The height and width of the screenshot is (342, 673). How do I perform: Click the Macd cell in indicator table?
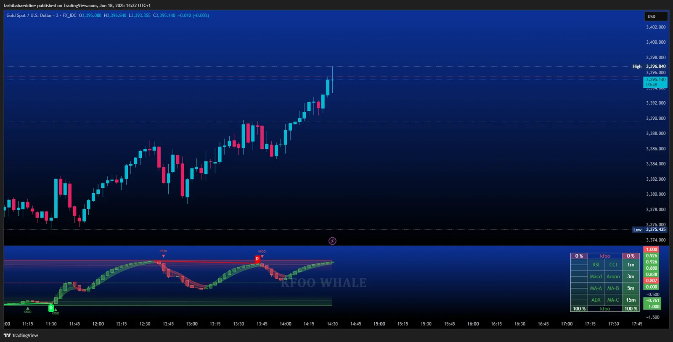(596, 276)
